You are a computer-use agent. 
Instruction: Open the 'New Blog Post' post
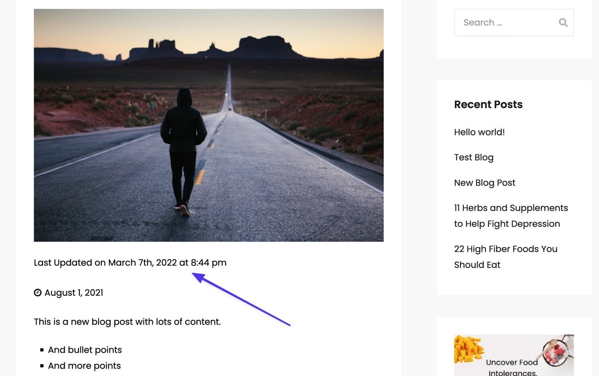(484, 182)
